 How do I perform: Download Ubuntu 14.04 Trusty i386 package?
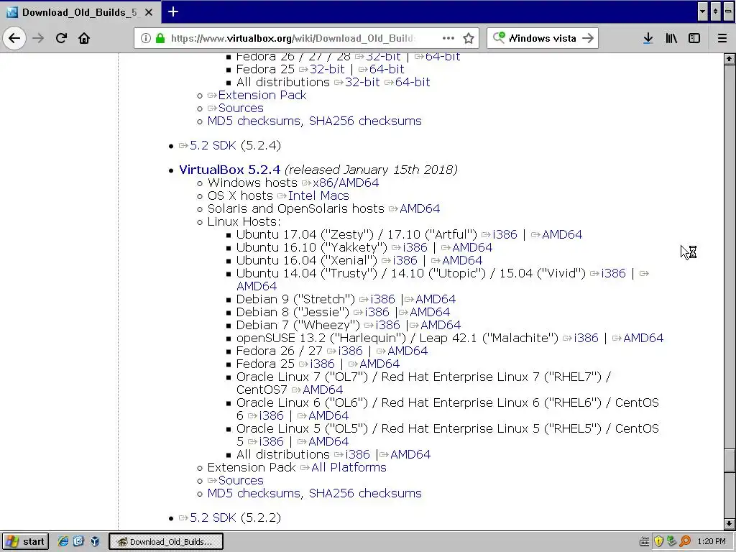point(612,273)
